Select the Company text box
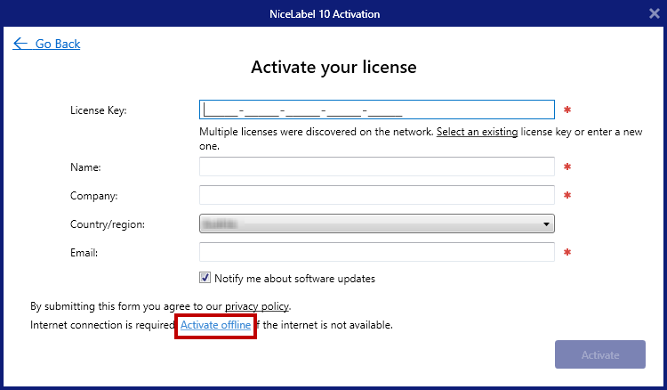The image size is (667, 390). pyautogui.click(x=377, y=195)
